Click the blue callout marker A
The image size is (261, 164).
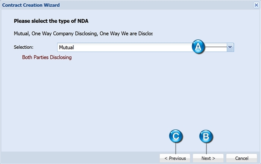pyautogui.click(x=198, y=47)
